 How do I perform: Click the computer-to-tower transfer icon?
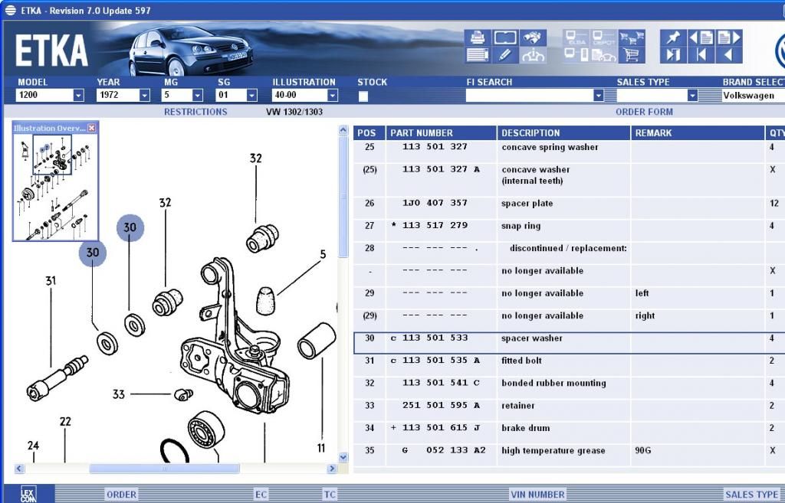point(576,54)
